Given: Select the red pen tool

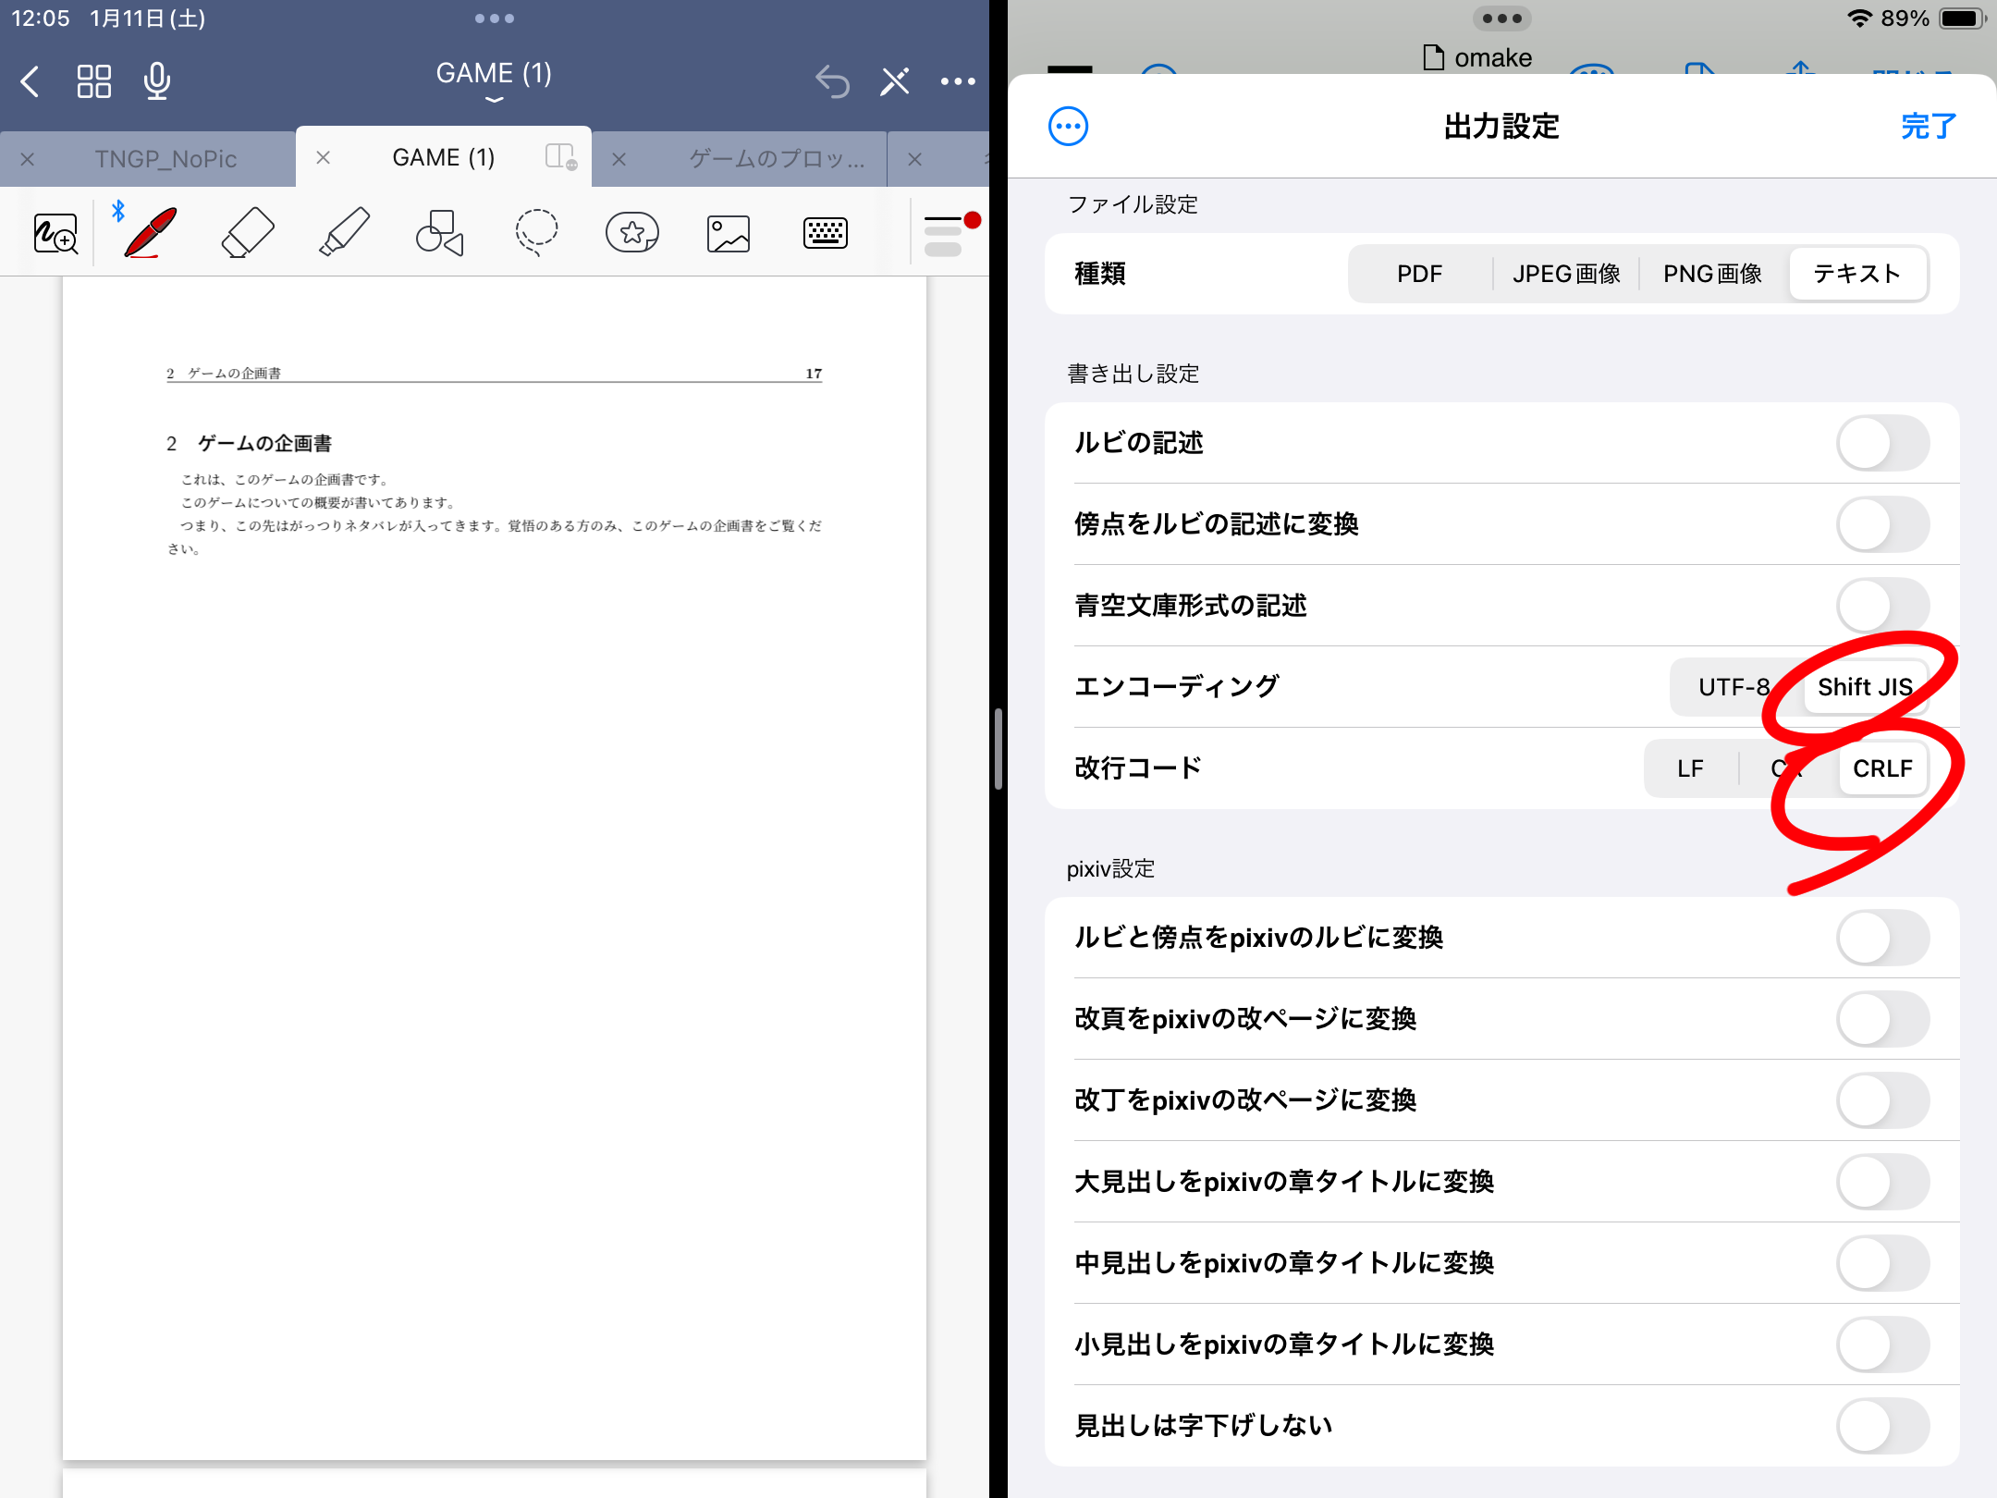Looking at the screenshot, I should click(151, 233).
